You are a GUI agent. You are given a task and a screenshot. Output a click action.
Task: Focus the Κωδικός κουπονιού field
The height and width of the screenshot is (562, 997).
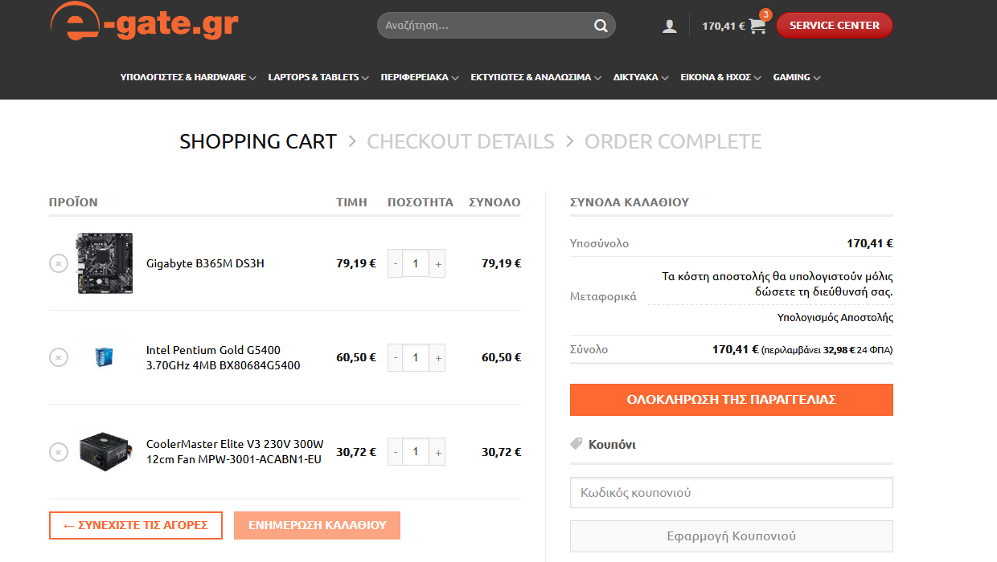click(x=732, y=493)
